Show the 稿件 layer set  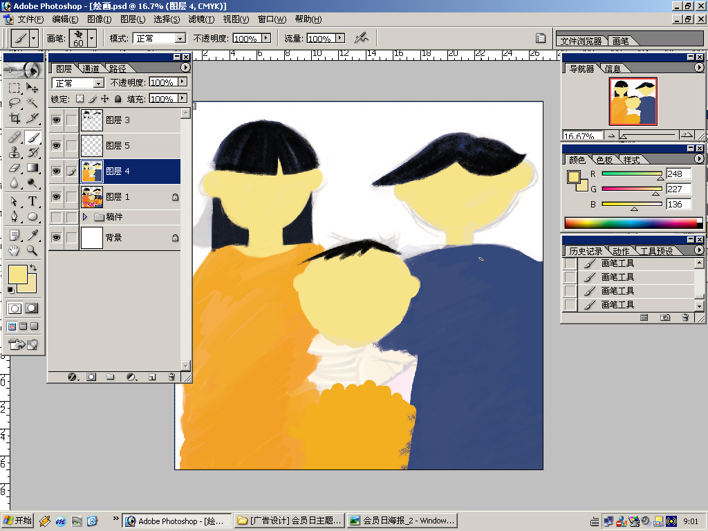(56, 217)
